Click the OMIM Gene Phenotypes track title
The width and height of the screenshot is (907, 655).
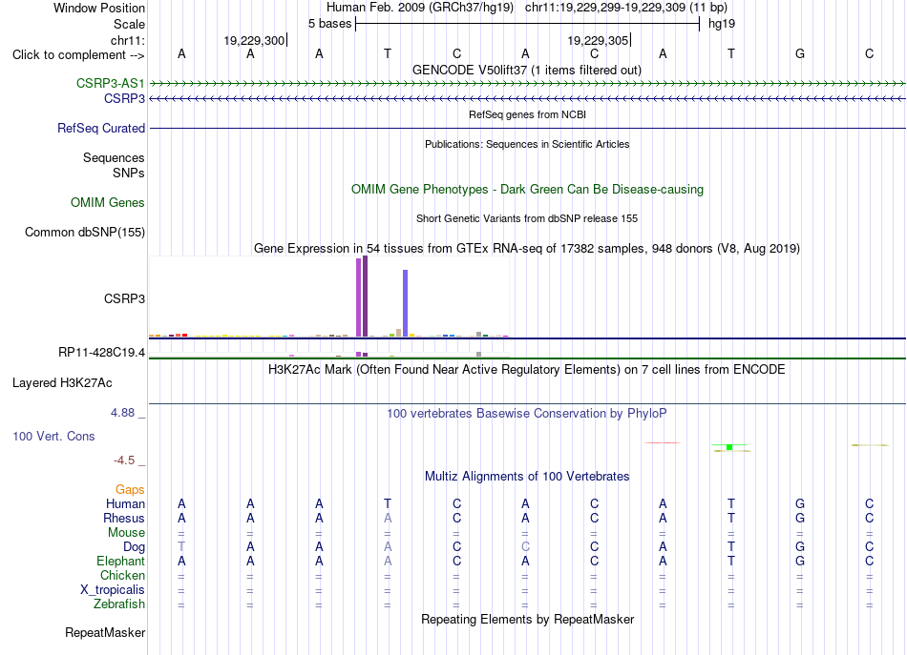tap(527, 190)
